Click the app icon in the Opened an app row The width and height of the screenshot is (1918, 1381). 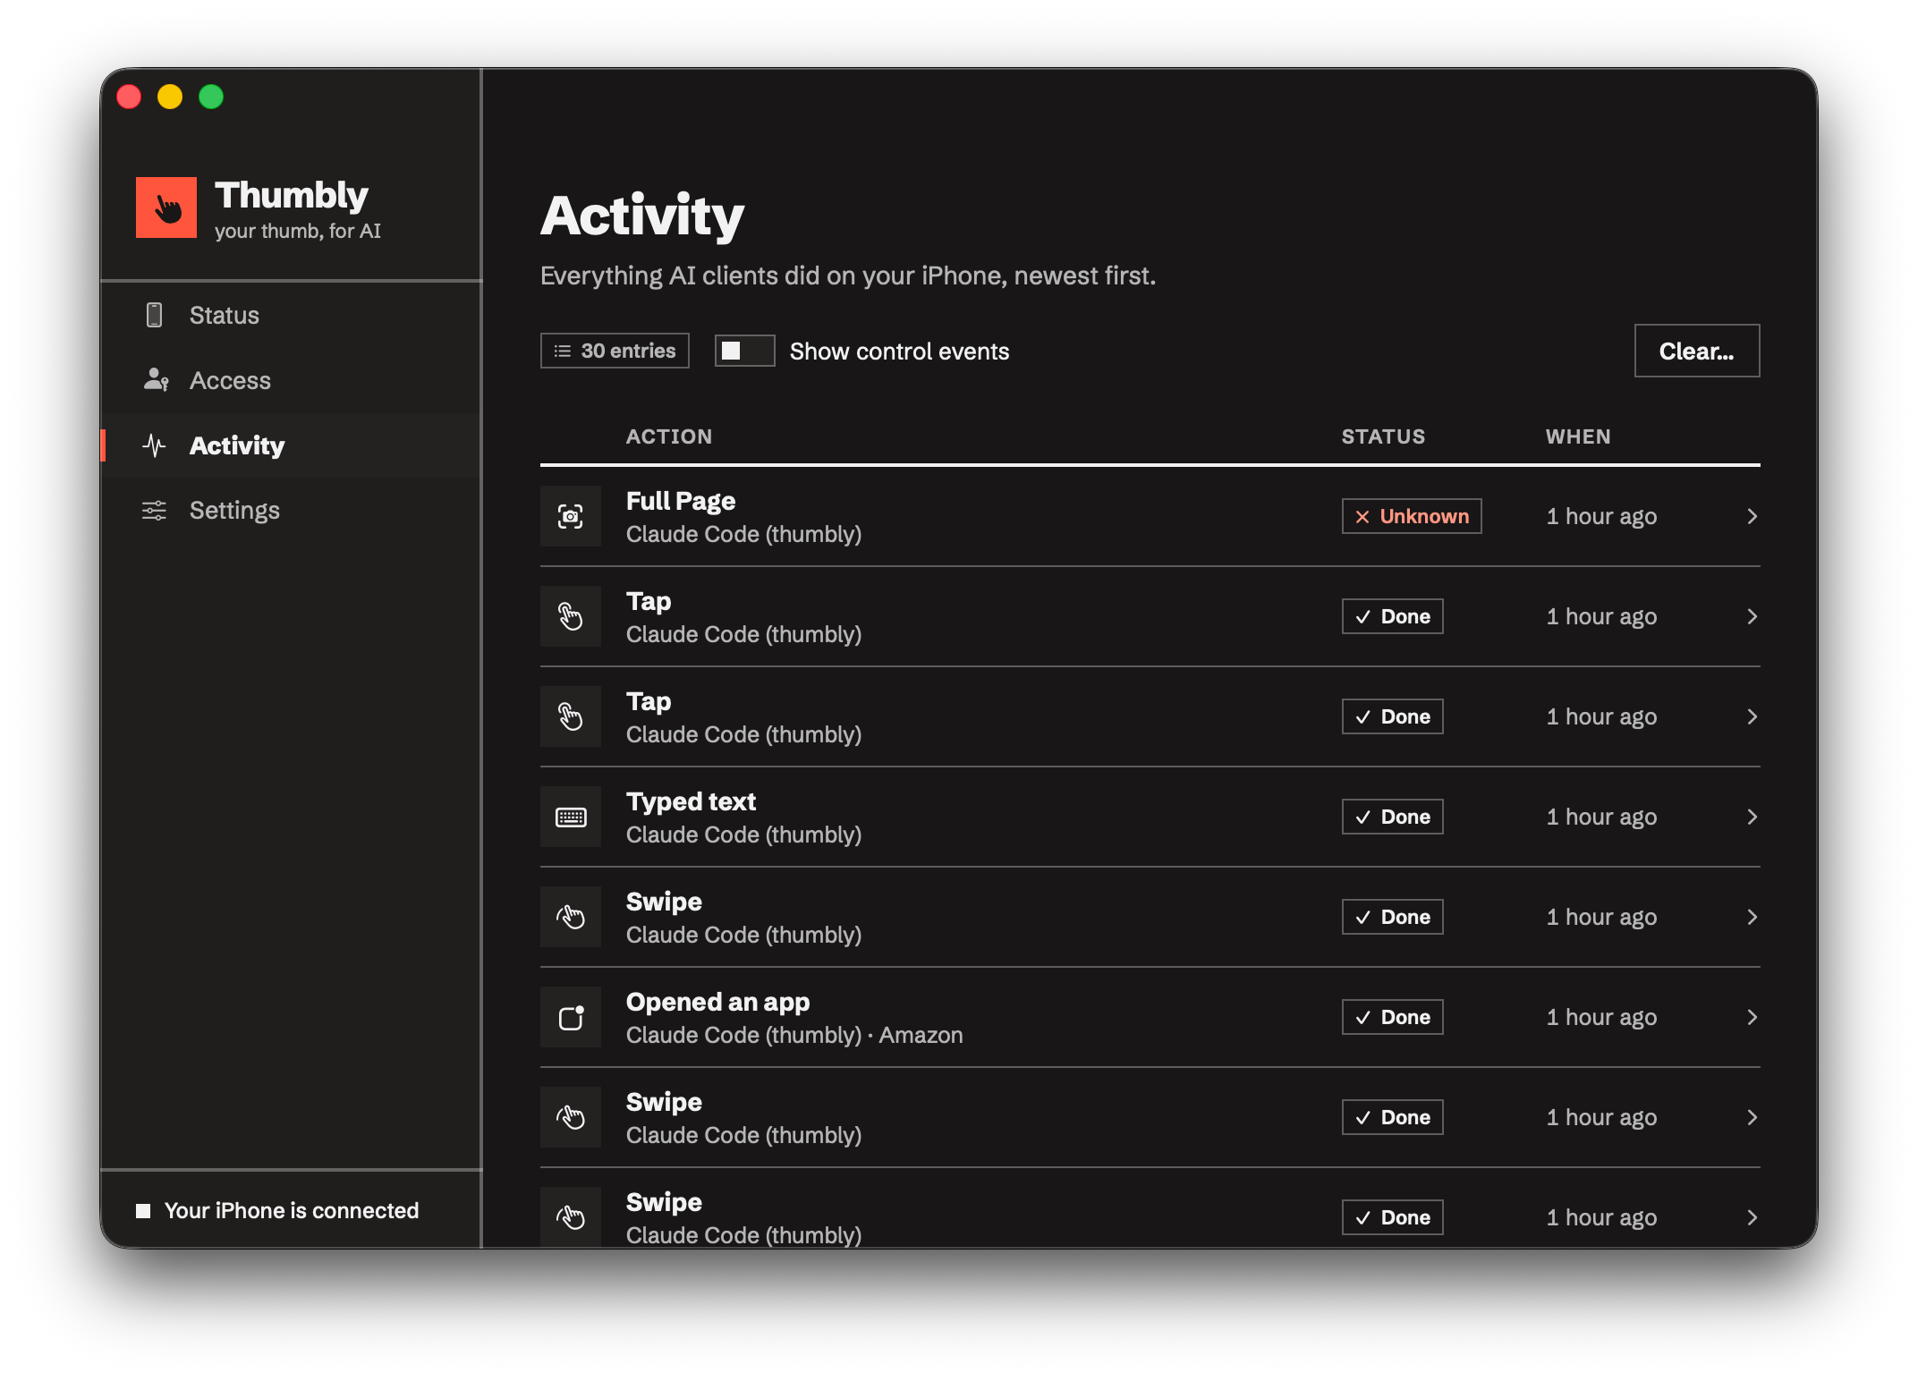[x=571, y=1017]
